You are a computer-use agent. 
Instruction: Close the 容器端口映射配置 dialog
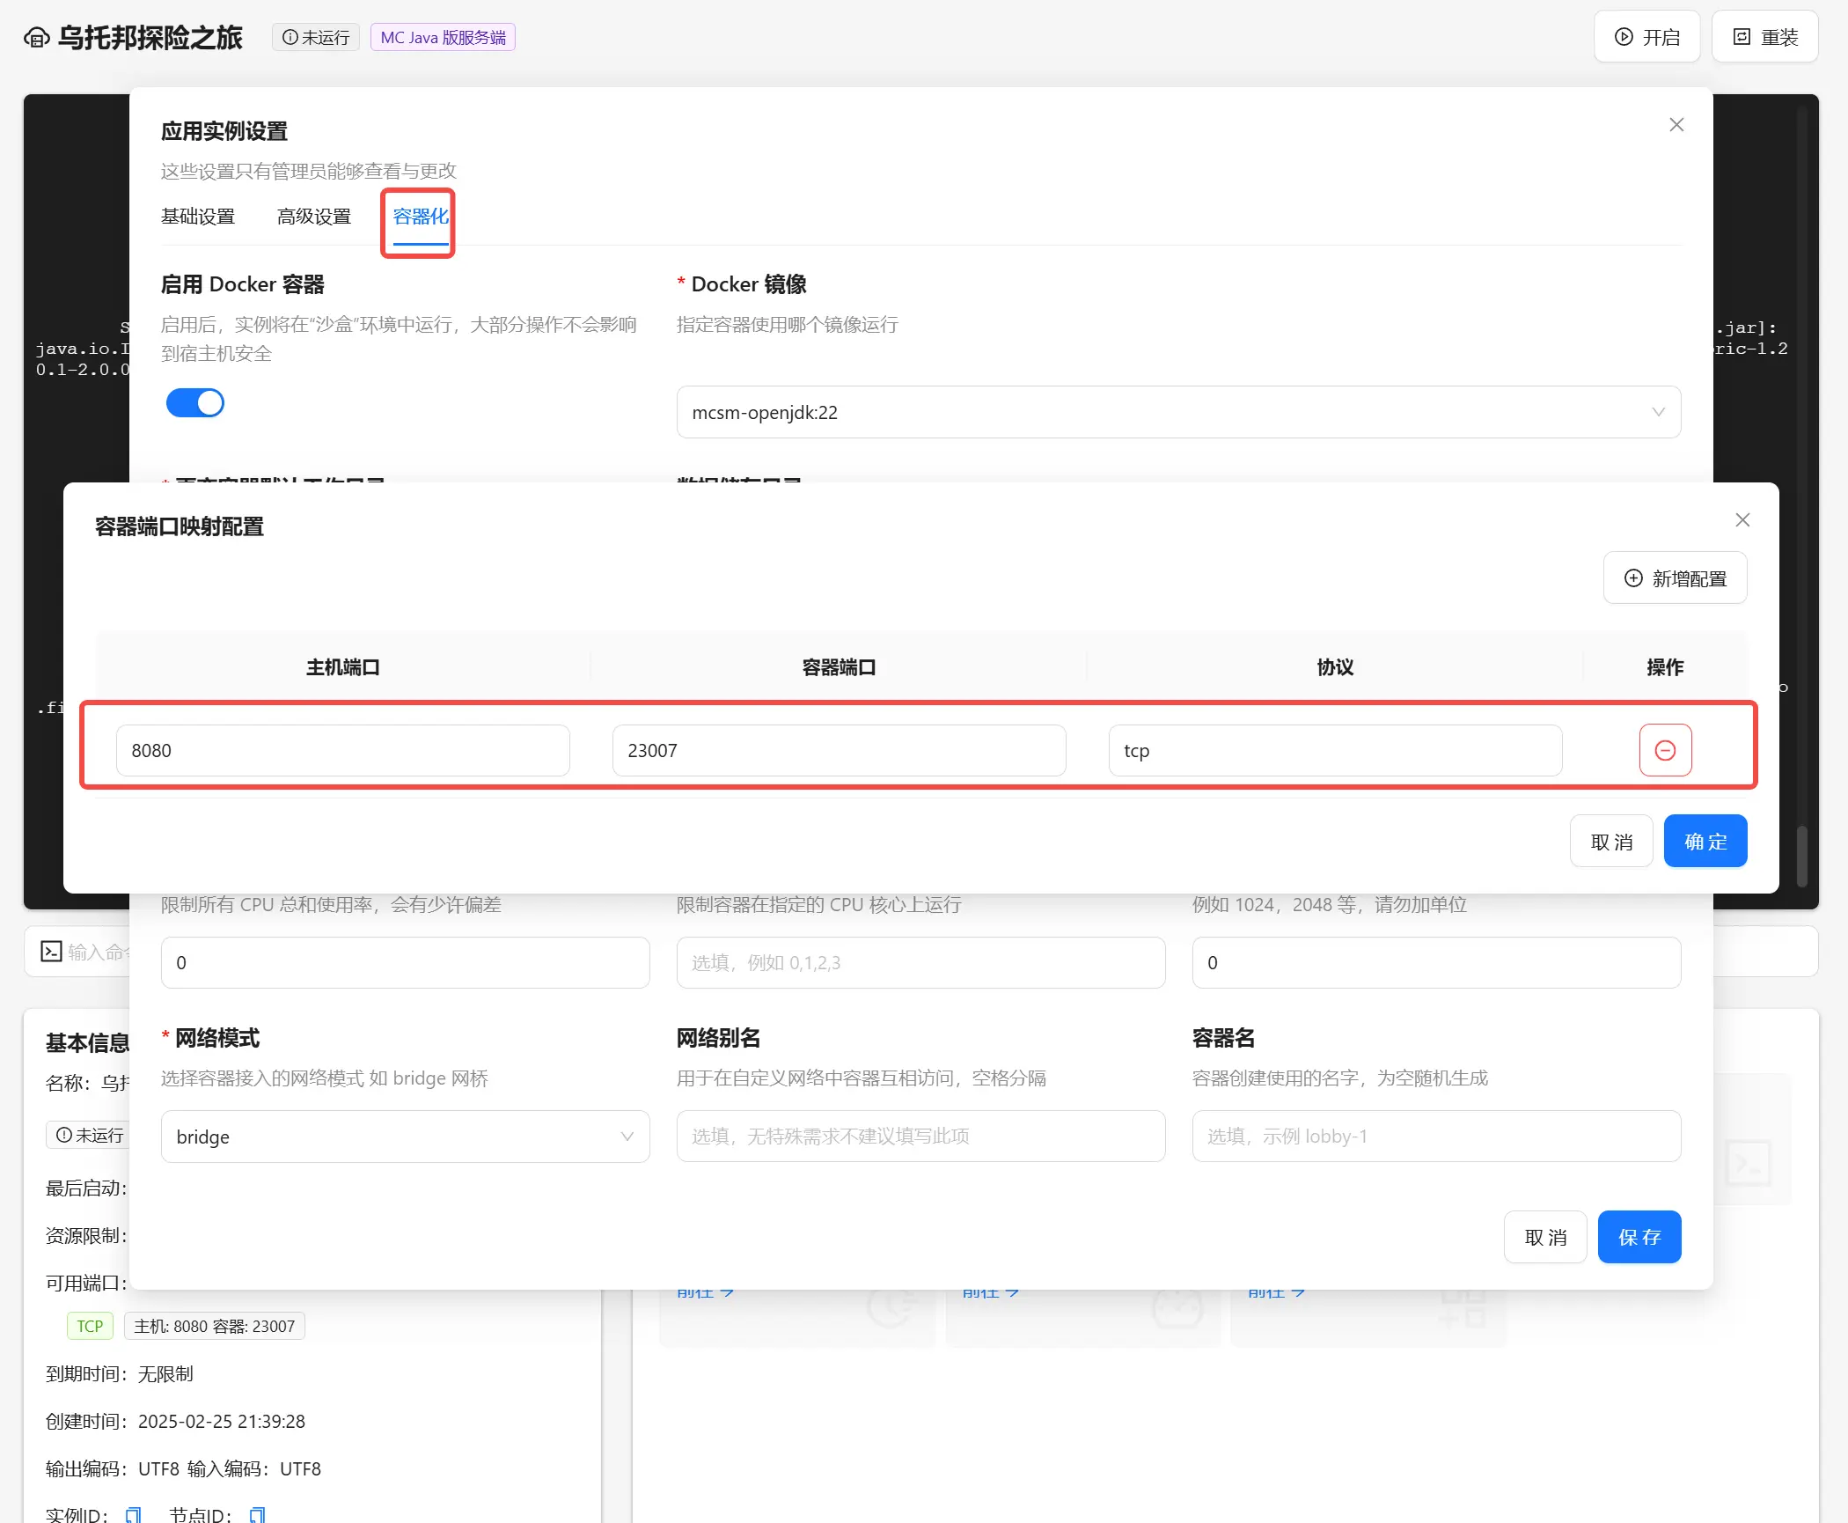1742,520
